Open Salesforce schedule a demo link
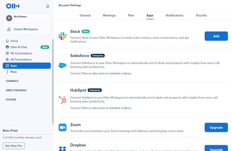The image size is (232, 151). coord(120,73)
